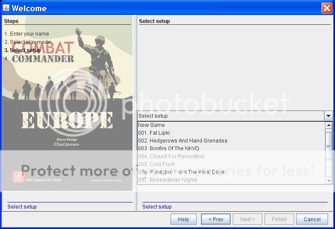The width and height of the screenshot is (335, 229).
Task: Close the Welcome window
Action: (327, 8)
